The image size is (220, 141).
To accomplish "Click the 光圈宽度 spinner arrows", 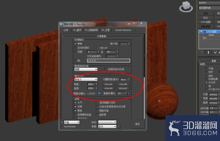I will point(129,79).
